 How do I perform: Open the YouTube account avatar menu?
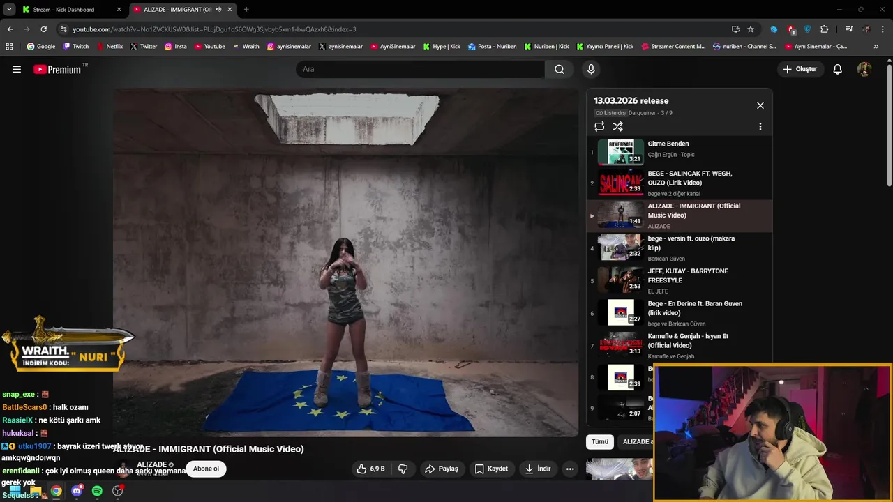coord(864,69)
